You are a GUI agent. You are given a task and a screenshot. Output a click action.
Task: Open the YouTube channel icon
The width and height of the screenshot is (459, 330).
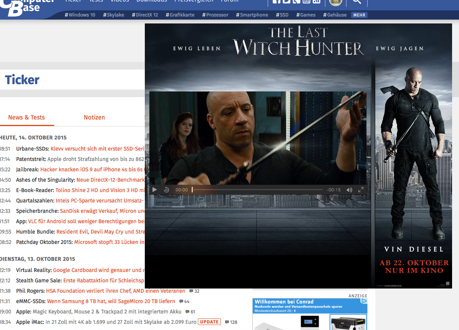point(306,2)
